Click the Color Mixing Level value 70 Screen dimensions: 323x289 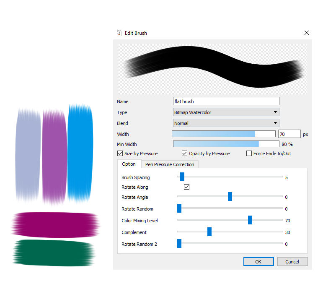(287, 221)
